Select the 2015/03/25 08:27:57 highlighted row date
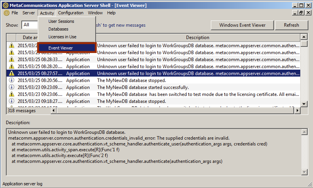This screenshot has height=188, width=313. (40, 73)
